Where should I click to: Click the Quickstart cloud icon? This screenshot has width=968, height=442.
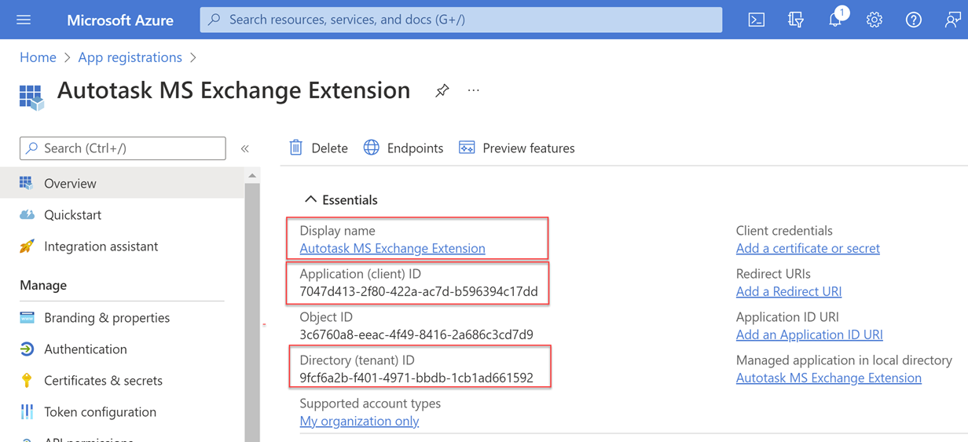(x=27, y=214)
